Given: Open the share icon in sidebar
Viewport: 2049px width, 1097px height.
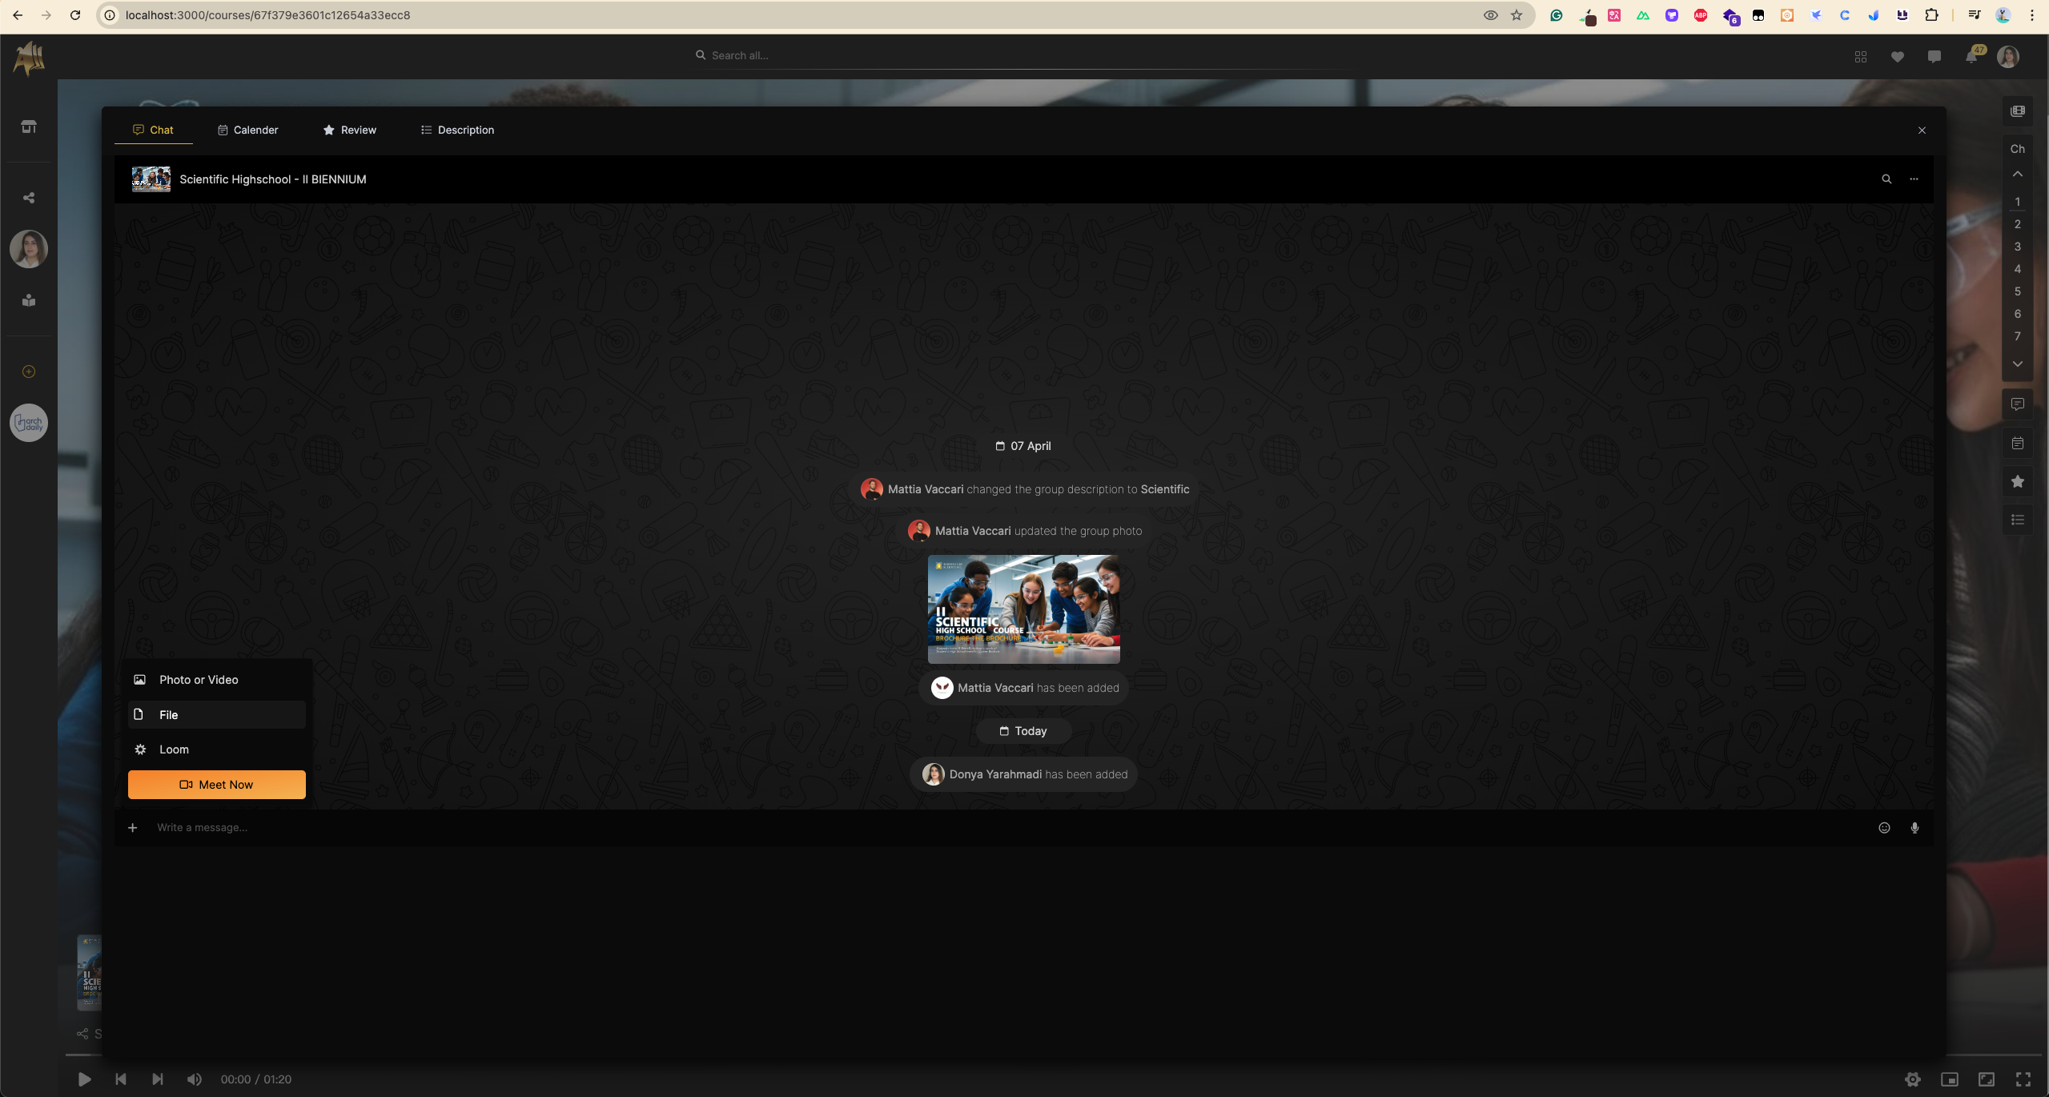Looking at the screenshot, I should point(29,198).
